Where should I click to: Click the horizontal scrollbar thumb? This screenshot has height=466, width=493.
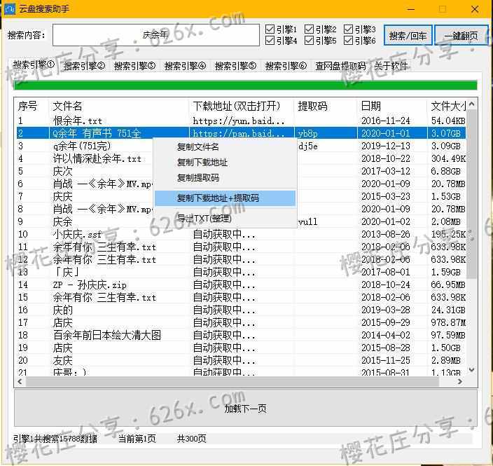point(232,382)
